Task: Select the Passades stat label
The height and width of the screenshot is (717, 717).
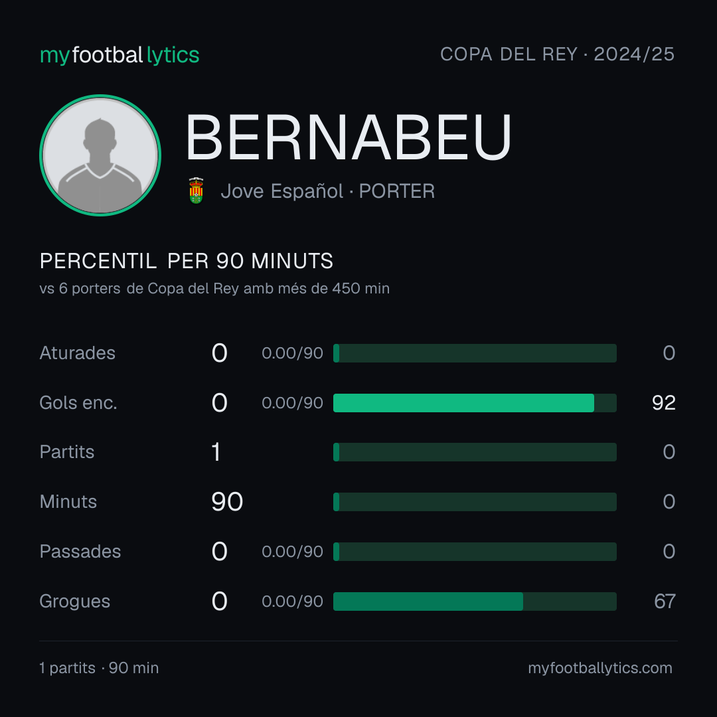Action: (x=80, y=552)
